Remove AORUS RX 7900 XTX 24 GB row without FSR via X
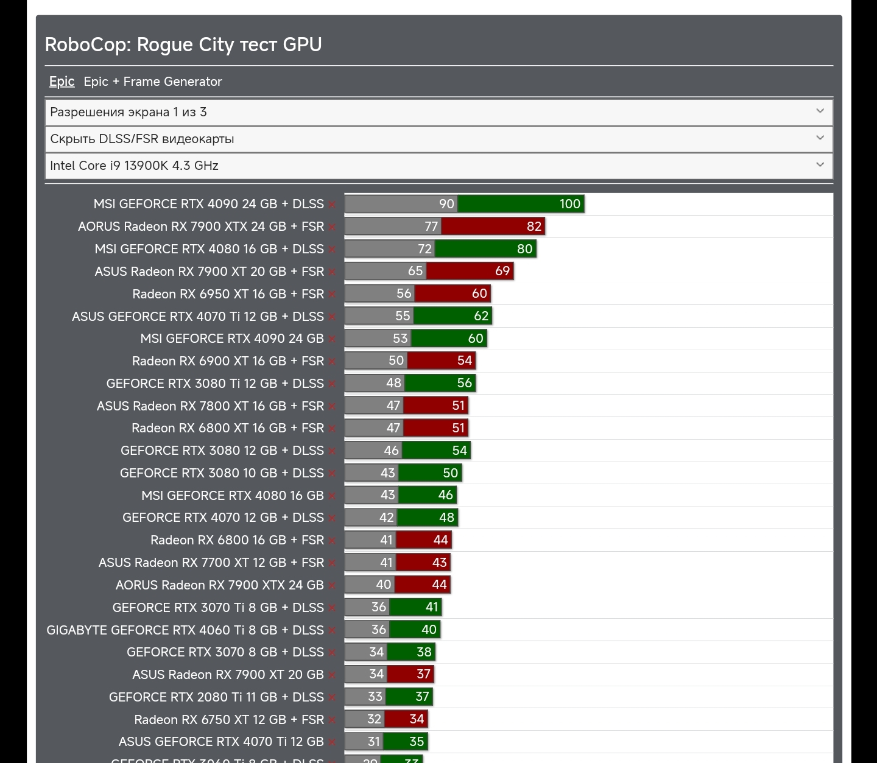 (x=332, y=586)
